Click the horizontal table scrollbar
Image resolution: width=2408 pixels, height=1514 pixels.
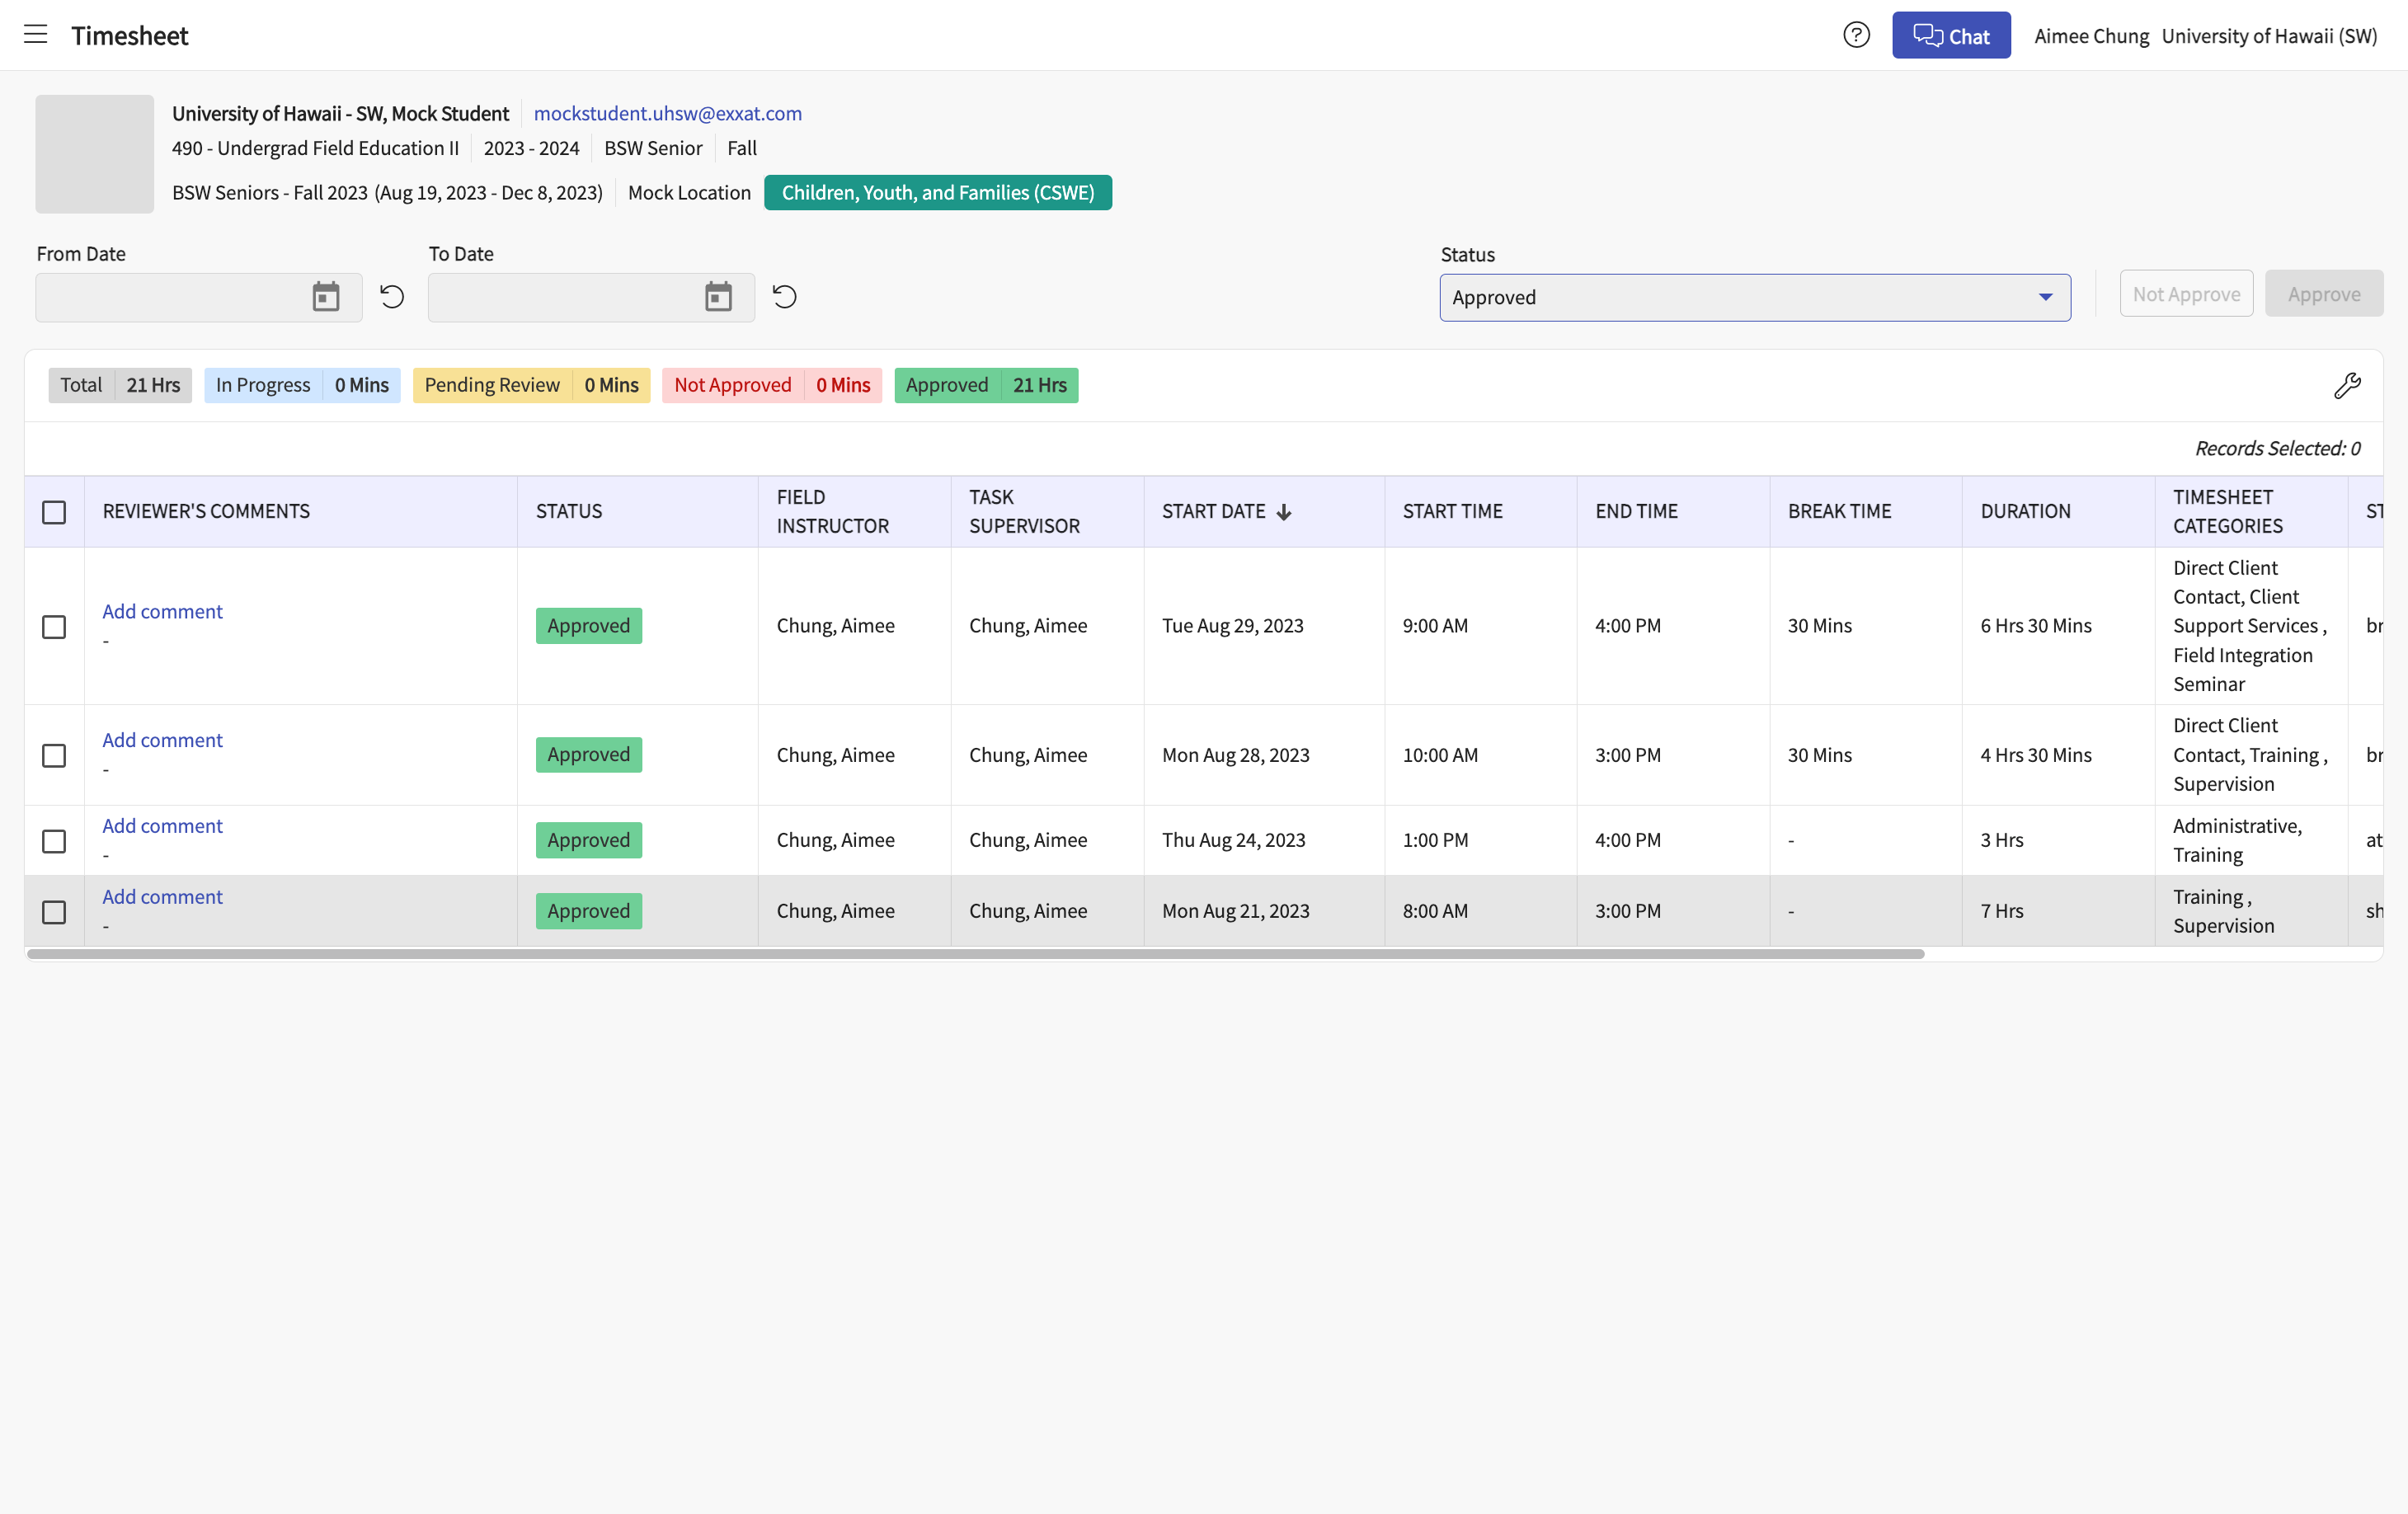click(975, 954)
